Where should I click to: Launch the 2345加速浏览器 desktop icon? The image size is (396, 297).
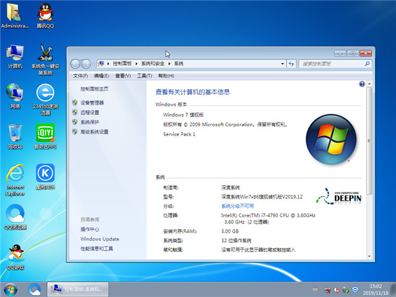[x=45, y=100]
